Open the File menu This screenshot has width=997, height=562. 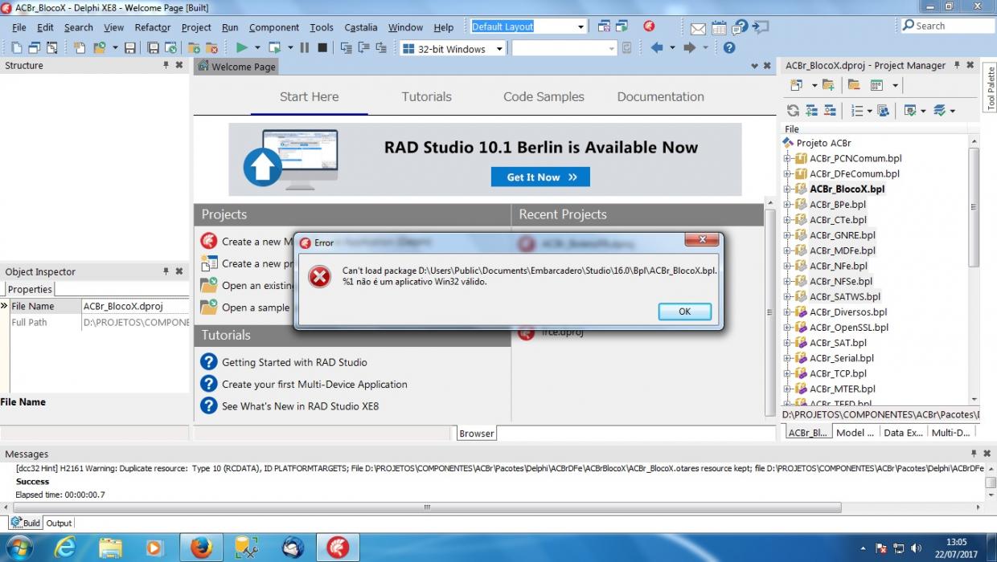19,27
